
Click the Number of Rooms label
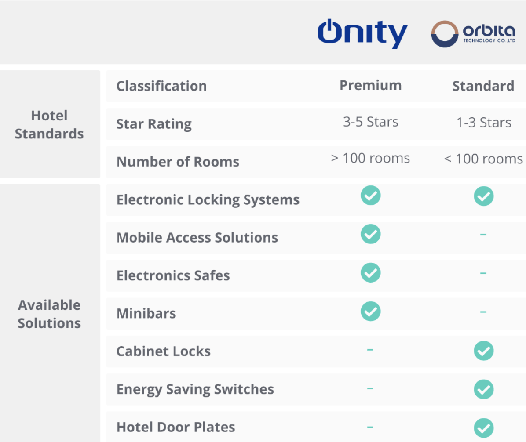click(x=178, y=162)
